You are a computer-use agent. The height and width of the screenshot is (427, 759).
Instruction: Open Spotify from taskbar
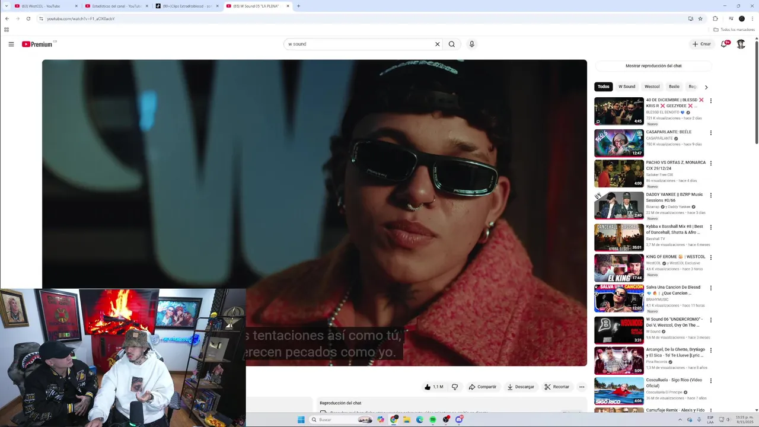tap(432, 420)
